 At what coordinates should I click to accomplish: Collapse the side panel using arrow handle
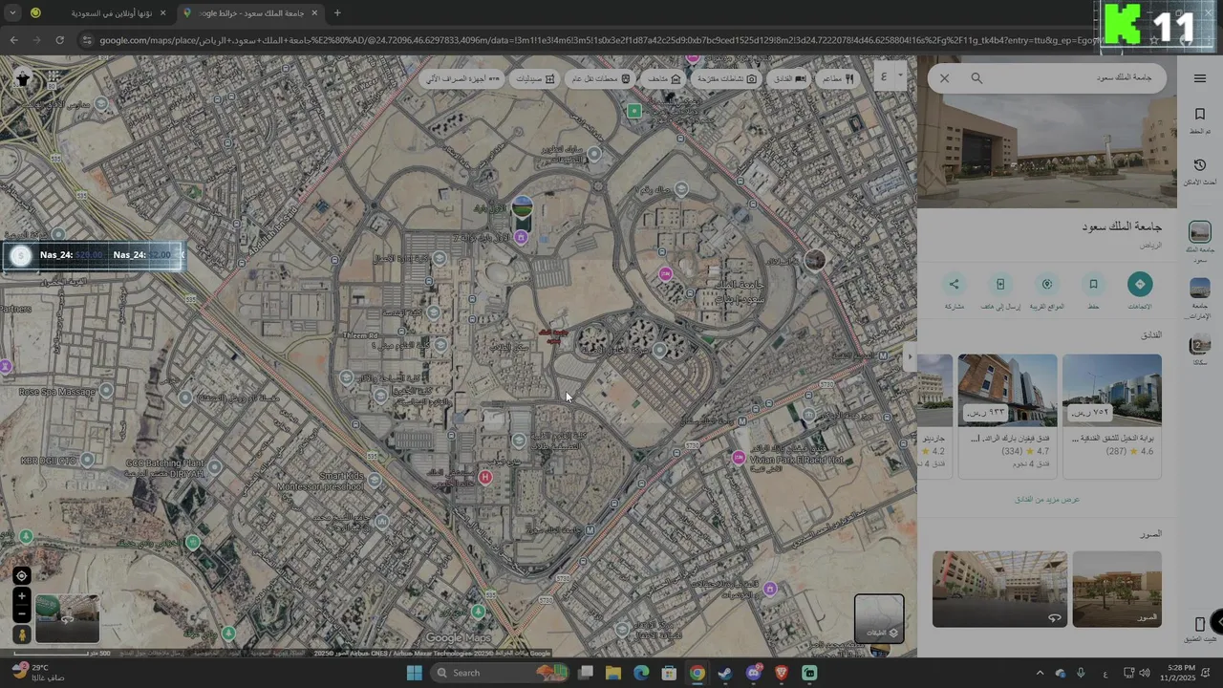click(x=910, y=357)
